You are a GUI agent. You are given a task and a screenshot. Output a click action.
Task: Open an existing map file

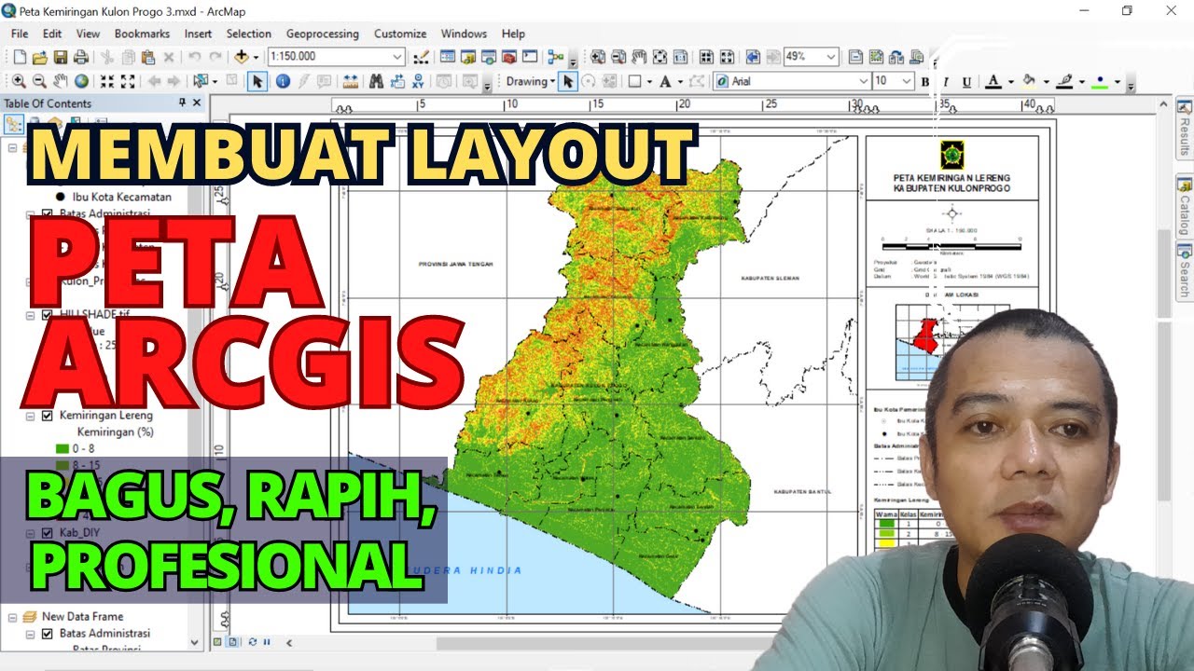click(x=40, y=57)
